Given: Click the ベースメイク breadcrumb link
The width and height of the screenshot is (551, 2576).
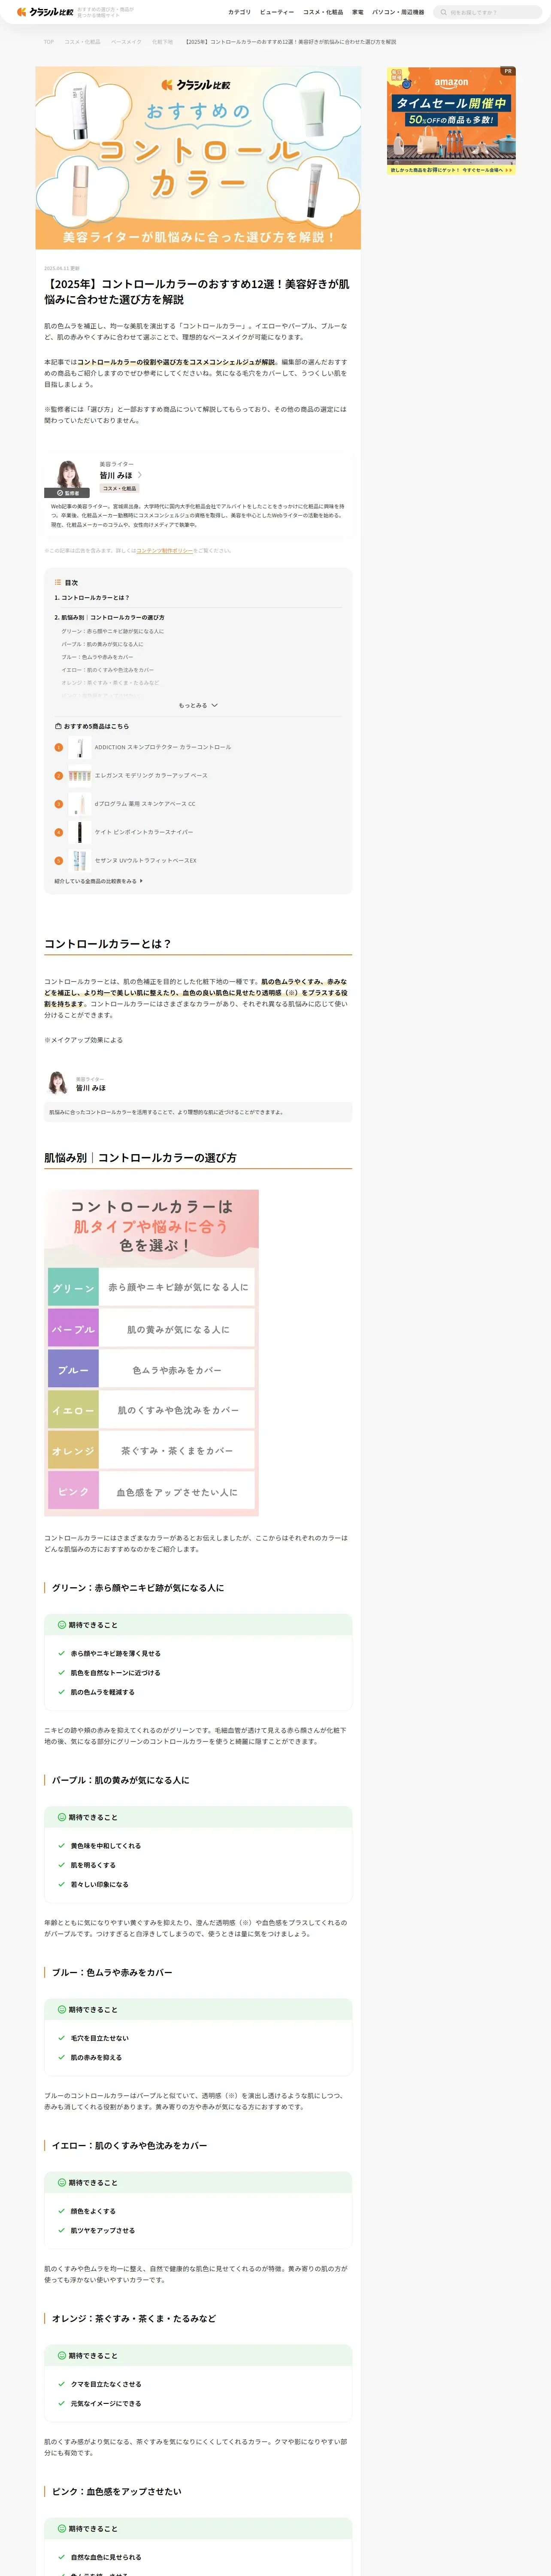Looking at the screenshot, I should 126,42.
